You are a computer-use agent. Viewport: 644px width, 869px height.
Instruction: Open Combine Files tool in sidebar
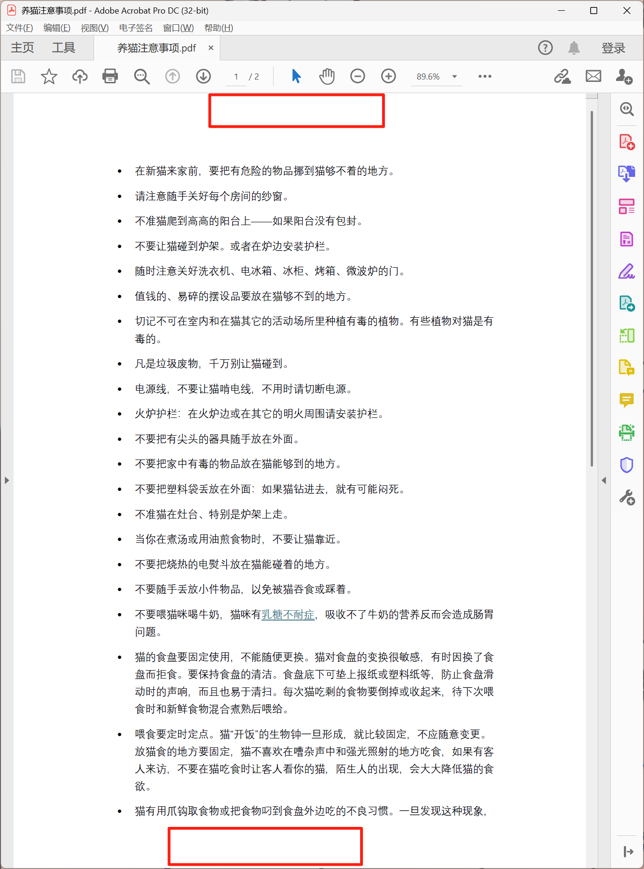pos(627,174)
